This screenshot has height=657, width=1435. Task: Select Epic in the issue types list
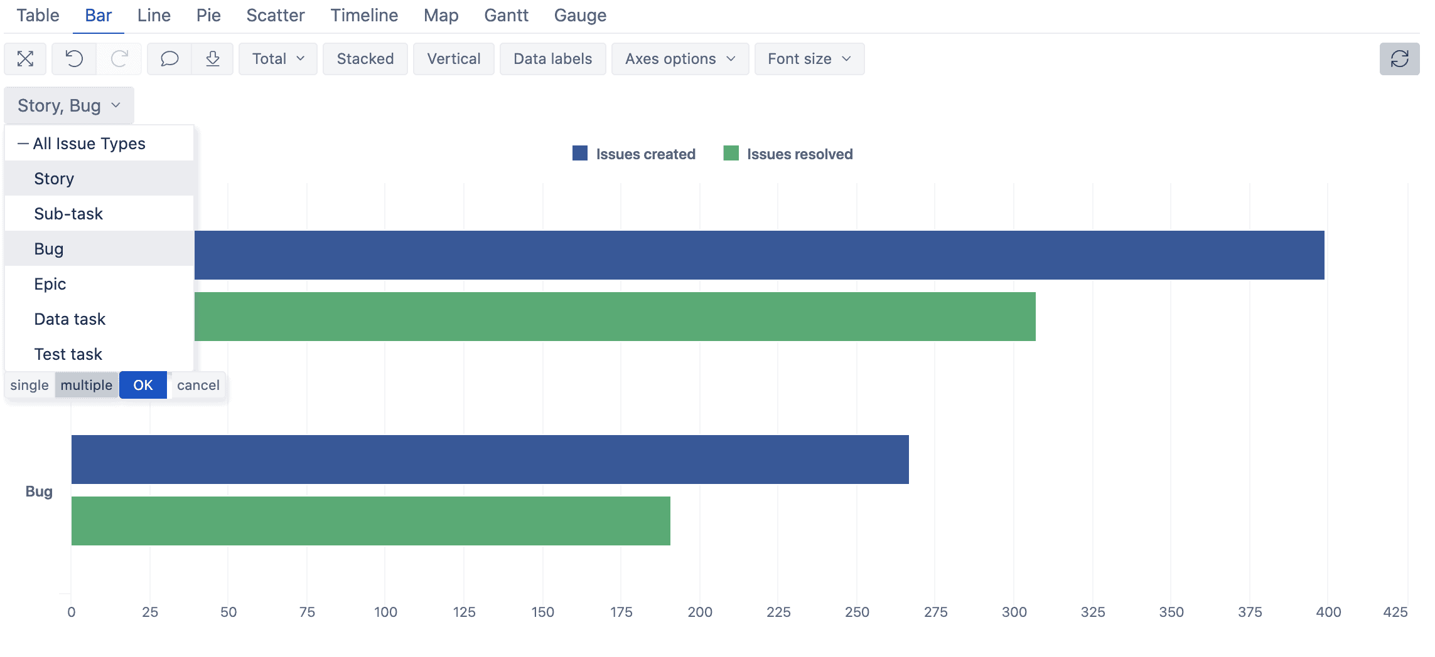[x=50, y=283]
